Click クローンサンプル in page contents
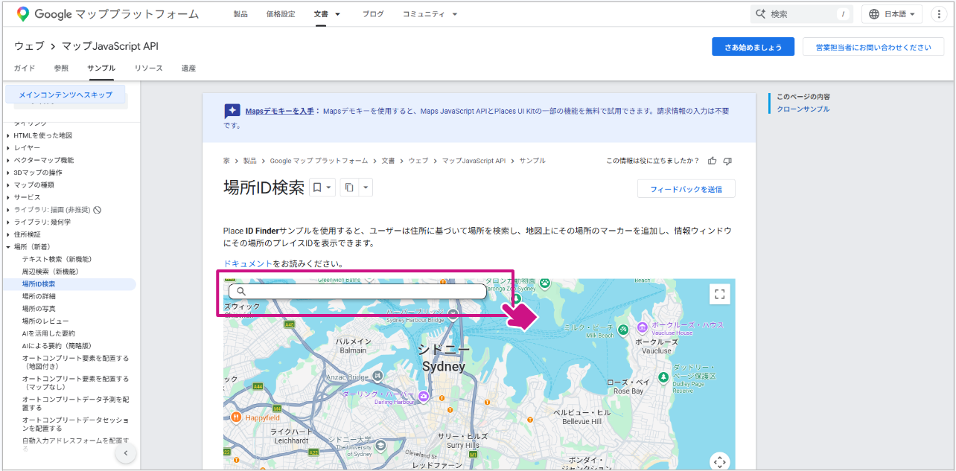Viewport: 956px width, 471px height. pos(803,109)
